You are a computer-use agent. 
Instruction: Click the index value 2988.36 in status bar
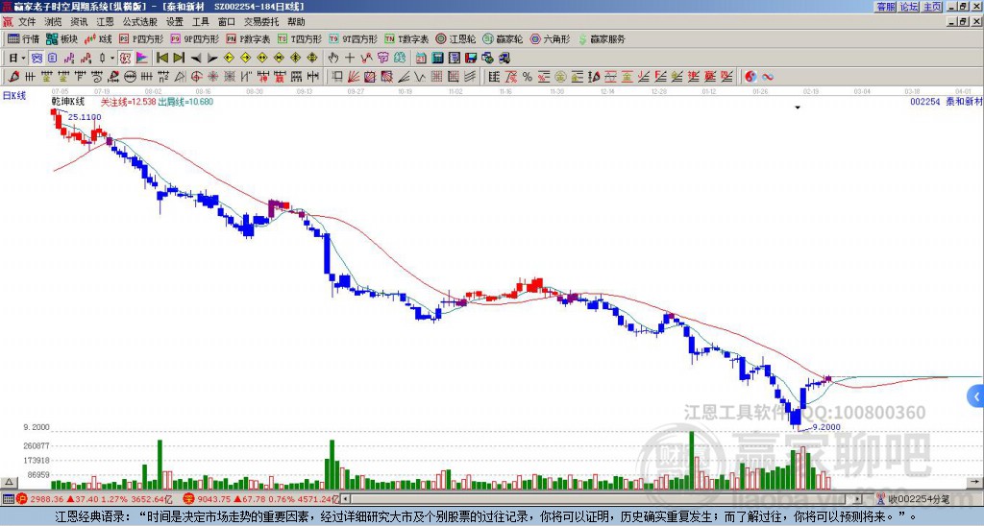tap(47, 499)
